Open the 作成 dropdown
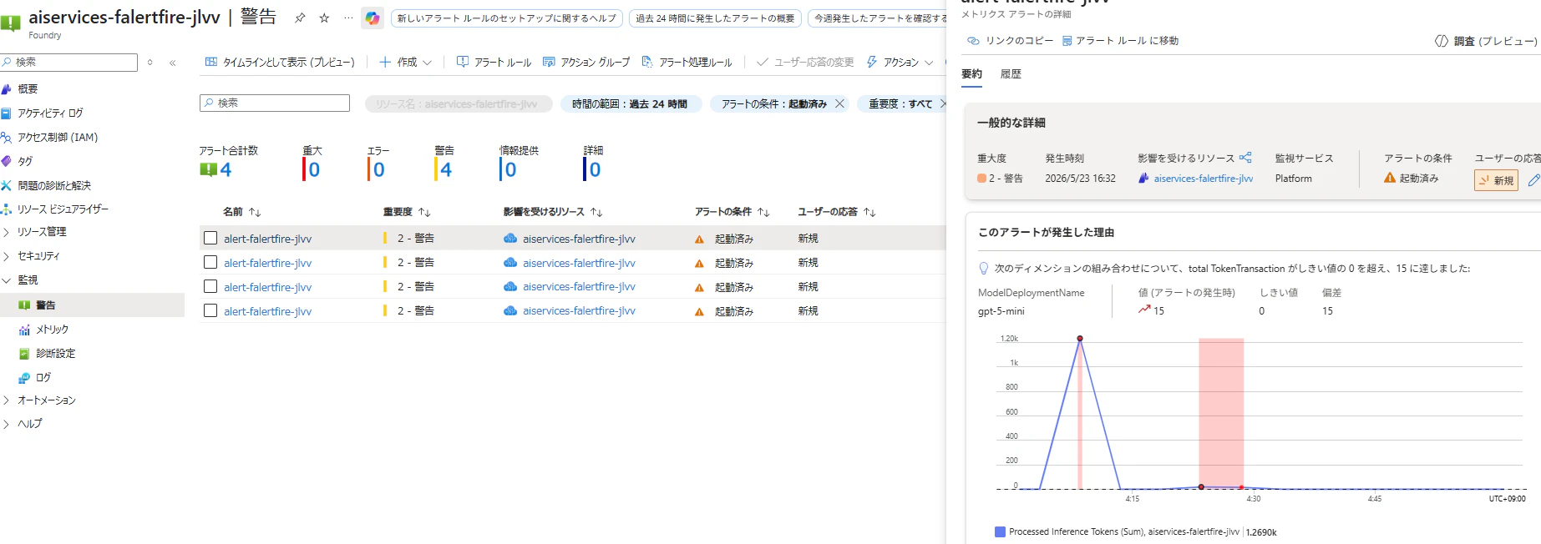Image resolution: width=1541 pixels, height=544 pixels. [x=406, y=63]
